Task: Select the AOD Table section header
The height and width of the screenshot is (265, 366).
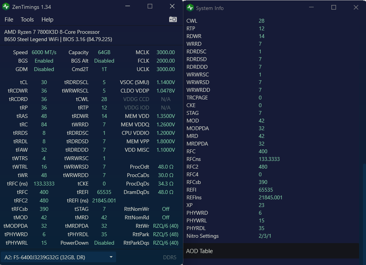Action: [271, 251]
